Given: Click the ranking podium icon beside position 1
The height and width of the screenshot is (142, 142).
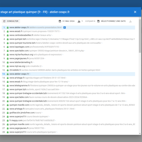Looking at the screenshot, I should 79,21.
